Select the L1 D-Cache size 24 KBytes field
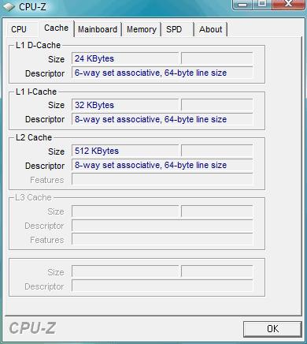This screenshot has width=307, height=344. click(125, 58)
